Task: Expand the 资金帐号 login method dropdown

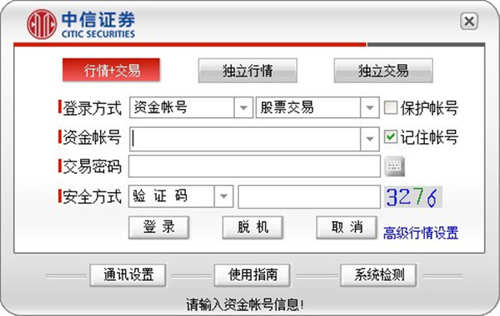Action: 243,107
